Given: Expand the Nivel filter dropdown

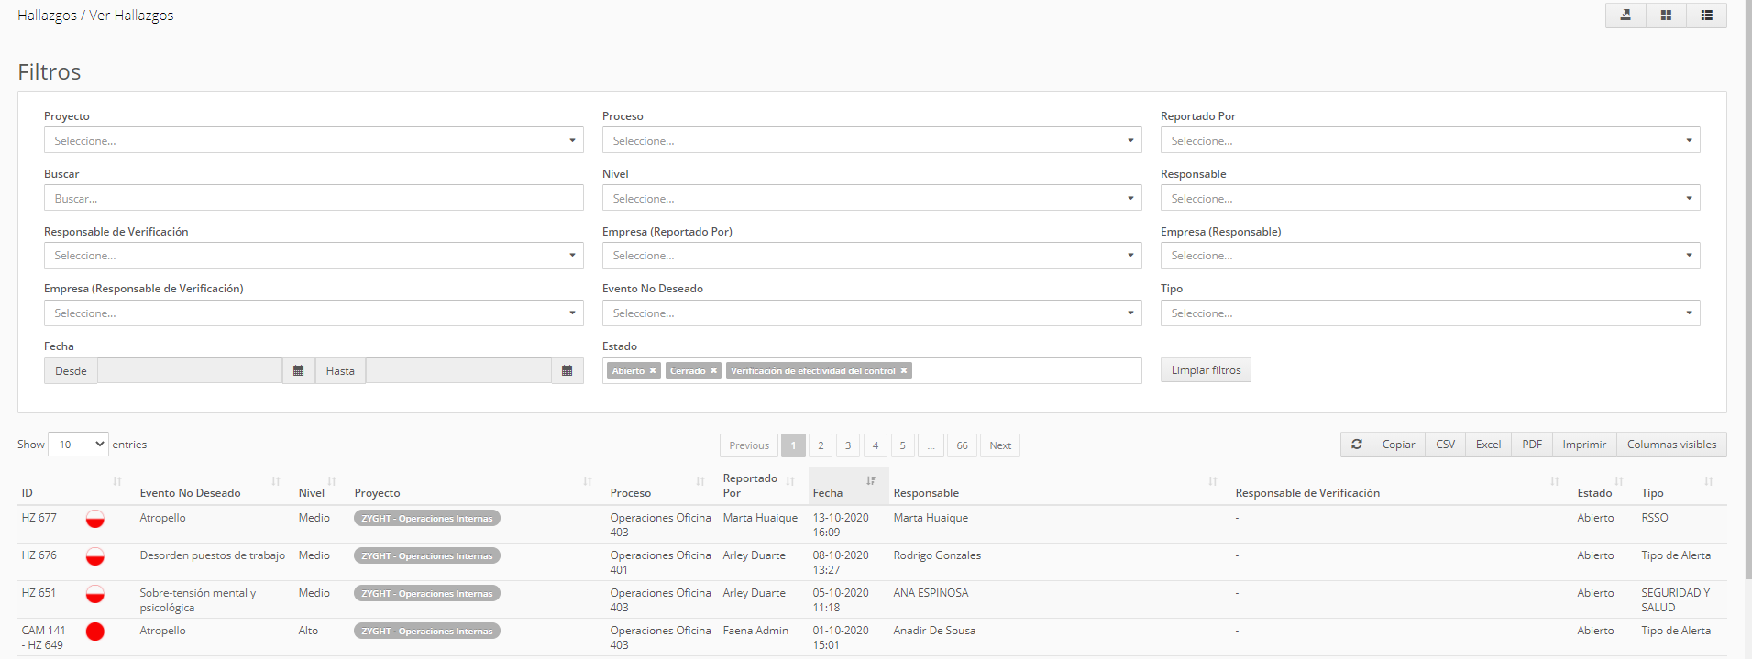Looking at the screenshot, I should (871, 199).
